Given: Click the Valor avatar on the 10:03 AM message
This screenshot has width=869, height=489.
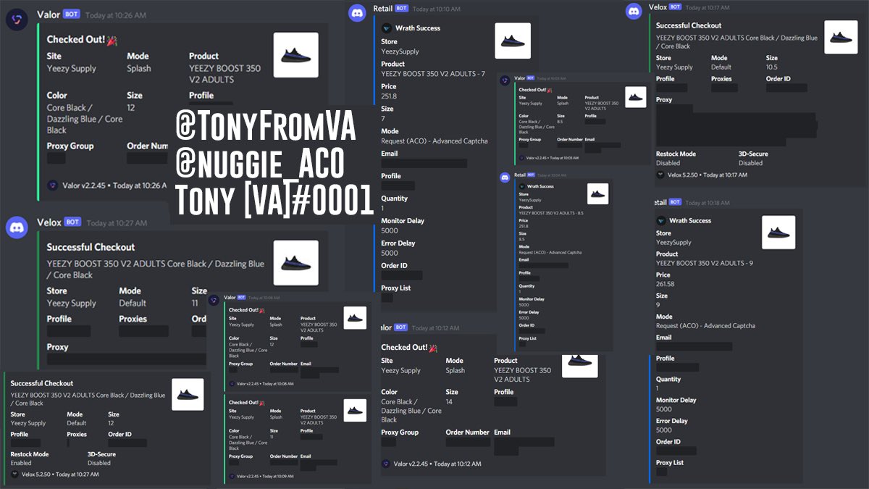Looking at the screenshot, I should click(505, 80).
